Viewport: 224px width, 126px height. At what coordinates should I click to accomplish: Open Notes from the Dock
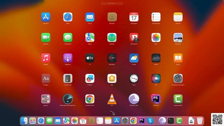pyautogui.click(x=108, y=121)
